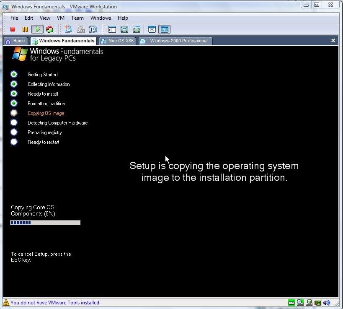Screen dimensions: 343x309
Task: Click the VMware Tools not installed message
Action: pyautogui.click(x=55, y=302)
